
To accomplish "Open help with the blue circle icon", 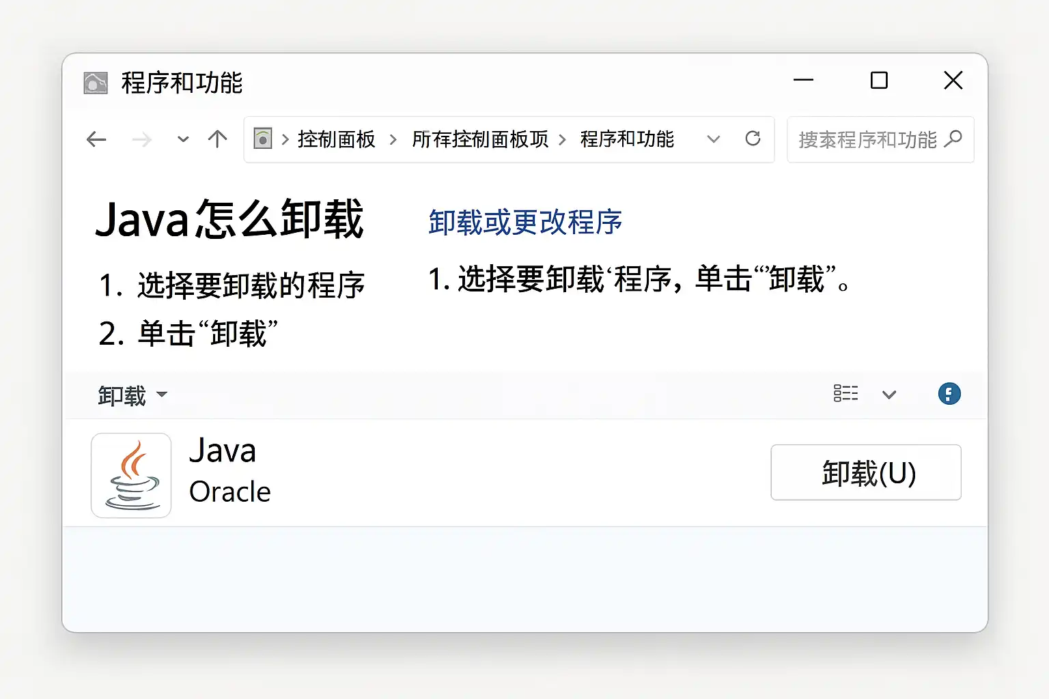I will pos(949,394).
